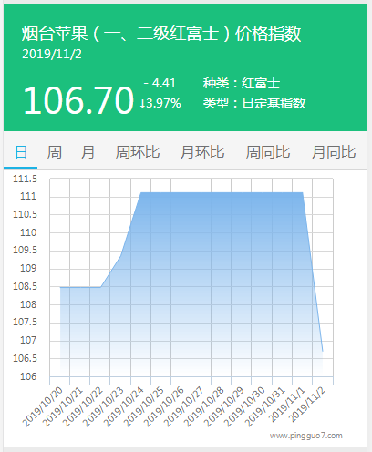Image resolution: width=372 pixels, height=452 pixels.
Task: Switch to the 月 monthly tab
Action: 88,152
